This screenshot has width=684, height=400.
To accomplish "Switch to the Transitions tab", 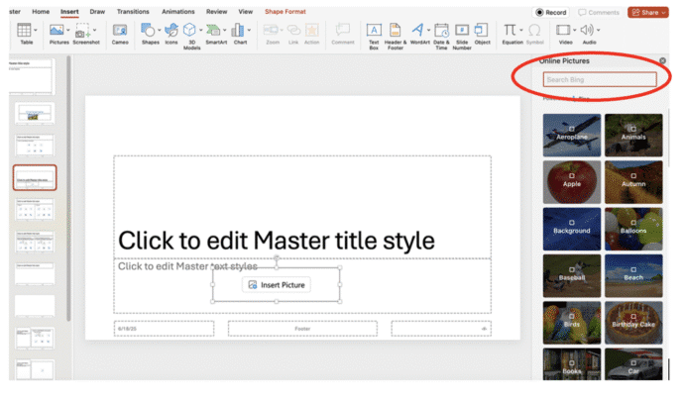I will [132, 12].
